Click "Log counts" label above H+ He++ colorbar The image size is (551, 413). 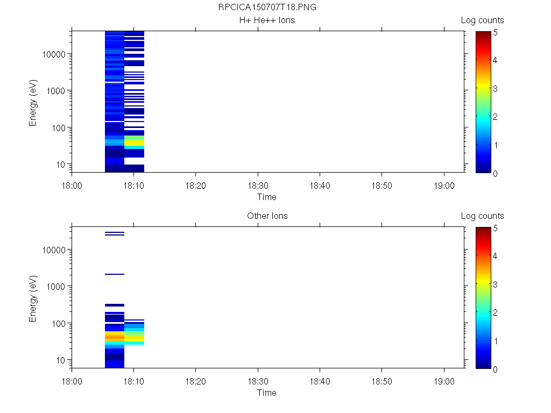tap(482, 20)
